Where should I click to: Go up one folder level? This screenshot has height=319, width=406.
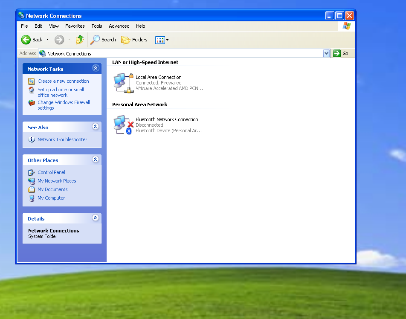(80, 40)
